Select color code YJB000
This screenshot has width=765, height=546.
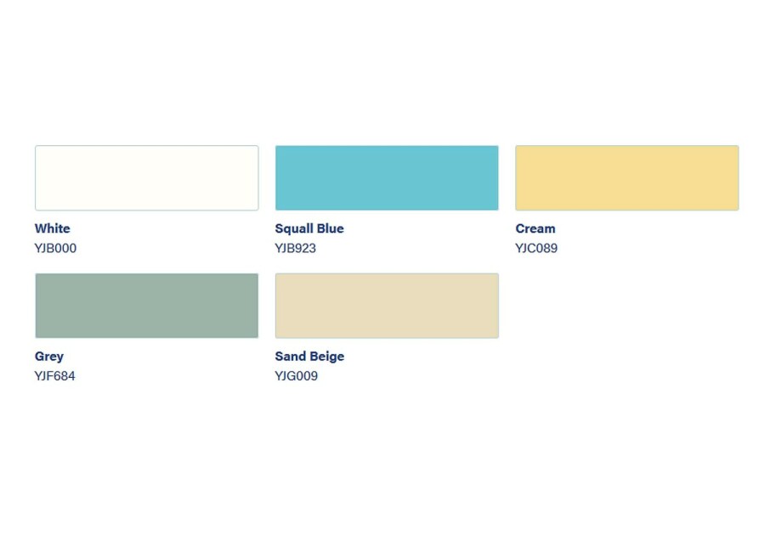pyautogui.click(x=55, y=248)
